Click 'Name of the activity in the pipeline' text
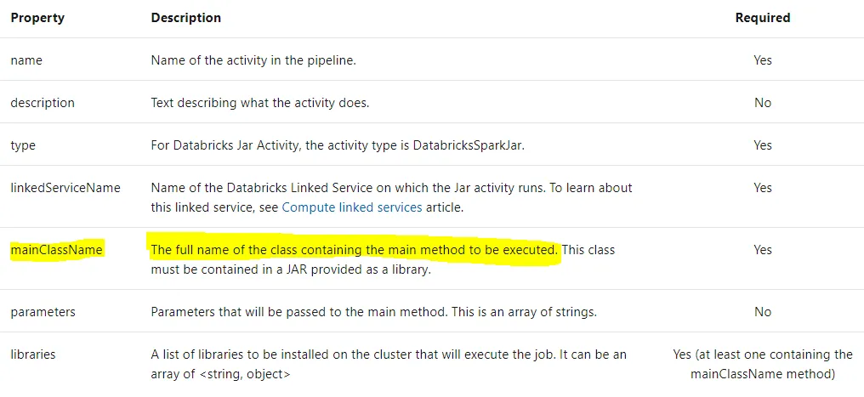 [253, 60]
